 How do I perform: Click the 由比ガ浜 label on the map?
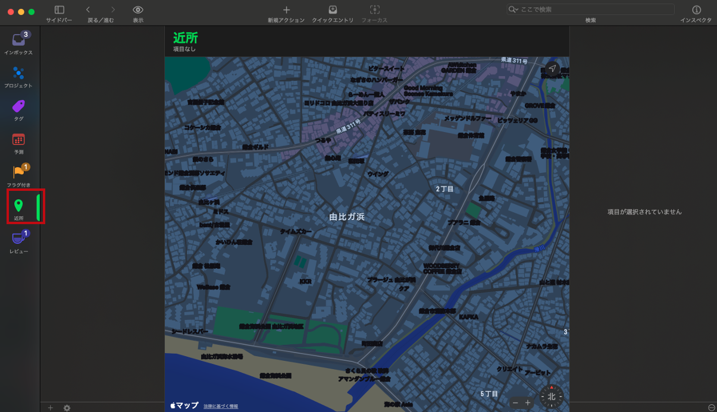(x=347, y=217)
